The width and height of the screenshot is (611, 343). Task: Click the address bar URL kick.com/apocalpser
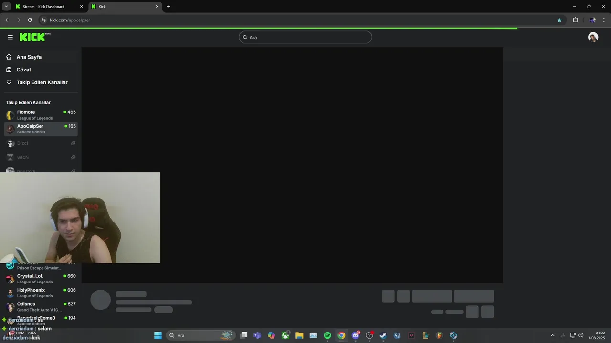pos(70,20)
